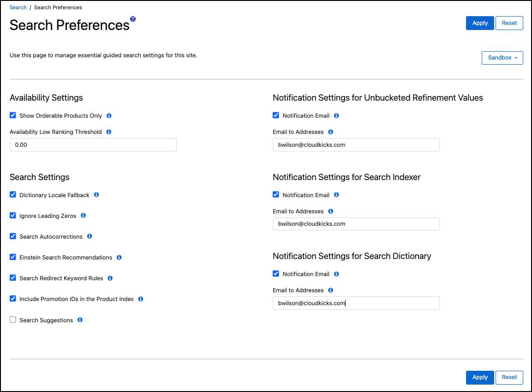Turn off Search Autocorrections checkbox

(x=13, y=236)
